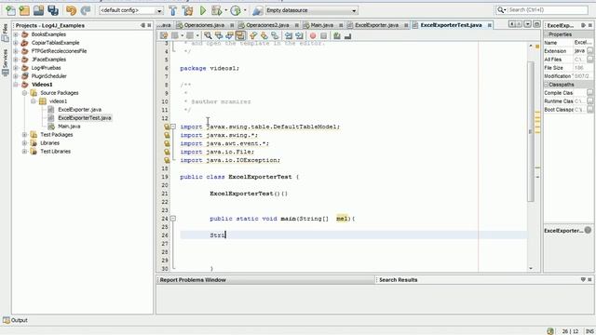Click the Open Project toolbar icon
Viewport: 596px width, 335px height.
point(38,10)
